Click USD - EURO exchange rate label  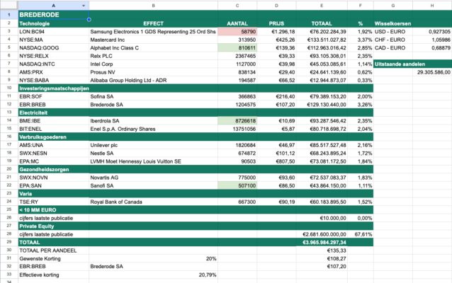(x=393, y=32)
